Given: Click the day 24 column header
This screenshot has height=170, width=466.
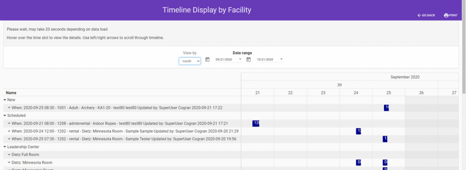Looking at the screenshot, I should coord(356,93).
